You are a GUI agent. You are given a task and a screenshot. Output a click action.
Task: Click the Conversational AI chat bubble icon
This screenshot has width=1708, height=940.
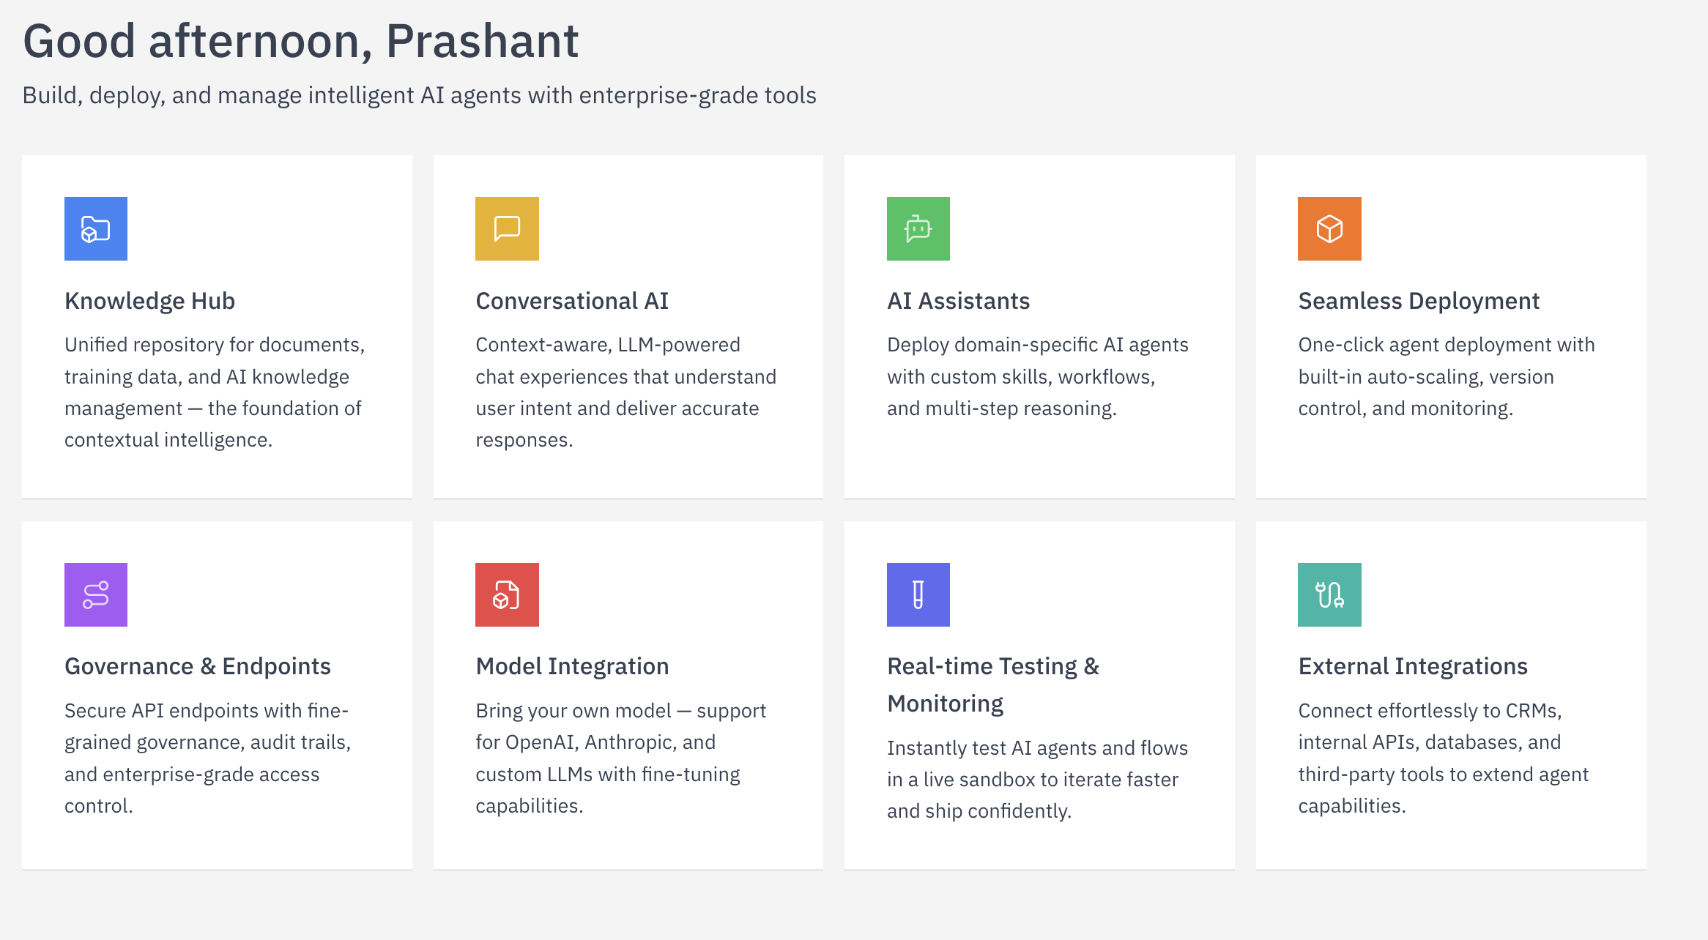coord(507,228)
